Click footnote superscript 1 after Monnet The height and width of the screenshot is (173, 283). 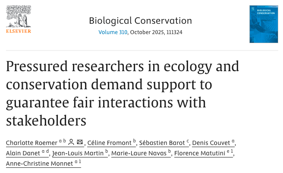pyautogui.click(x=79, y=161)
